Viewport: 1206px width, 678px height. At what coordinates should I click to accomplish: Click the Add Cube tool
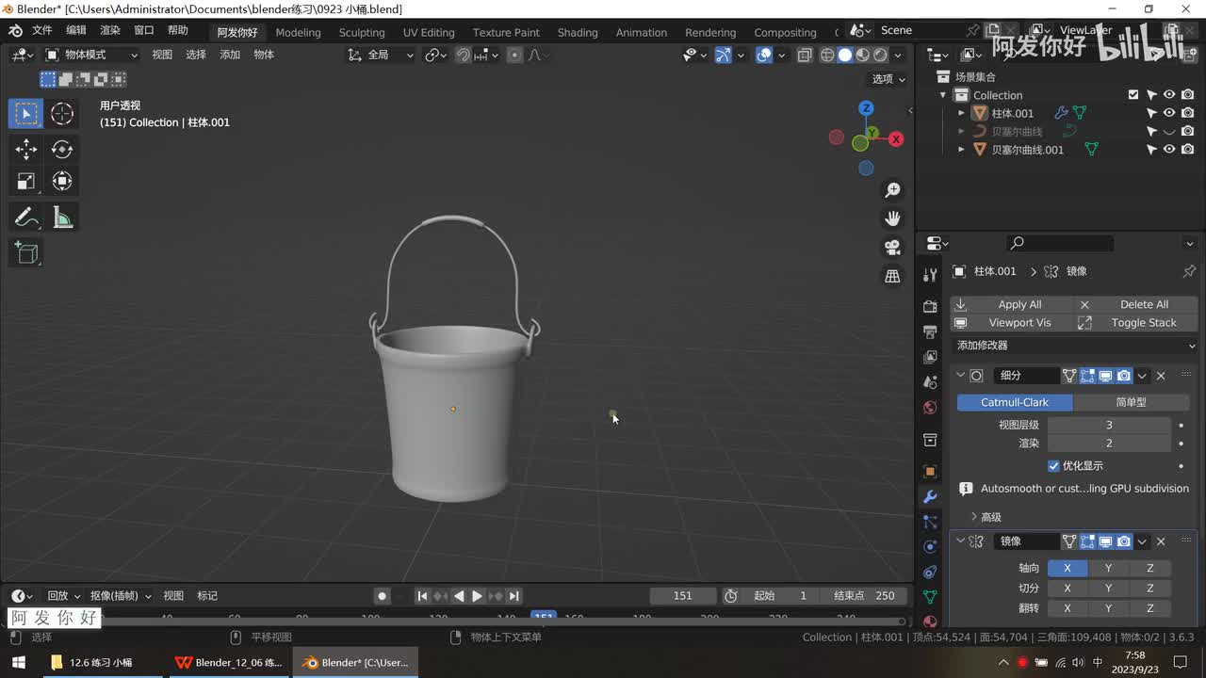[26, 252]
